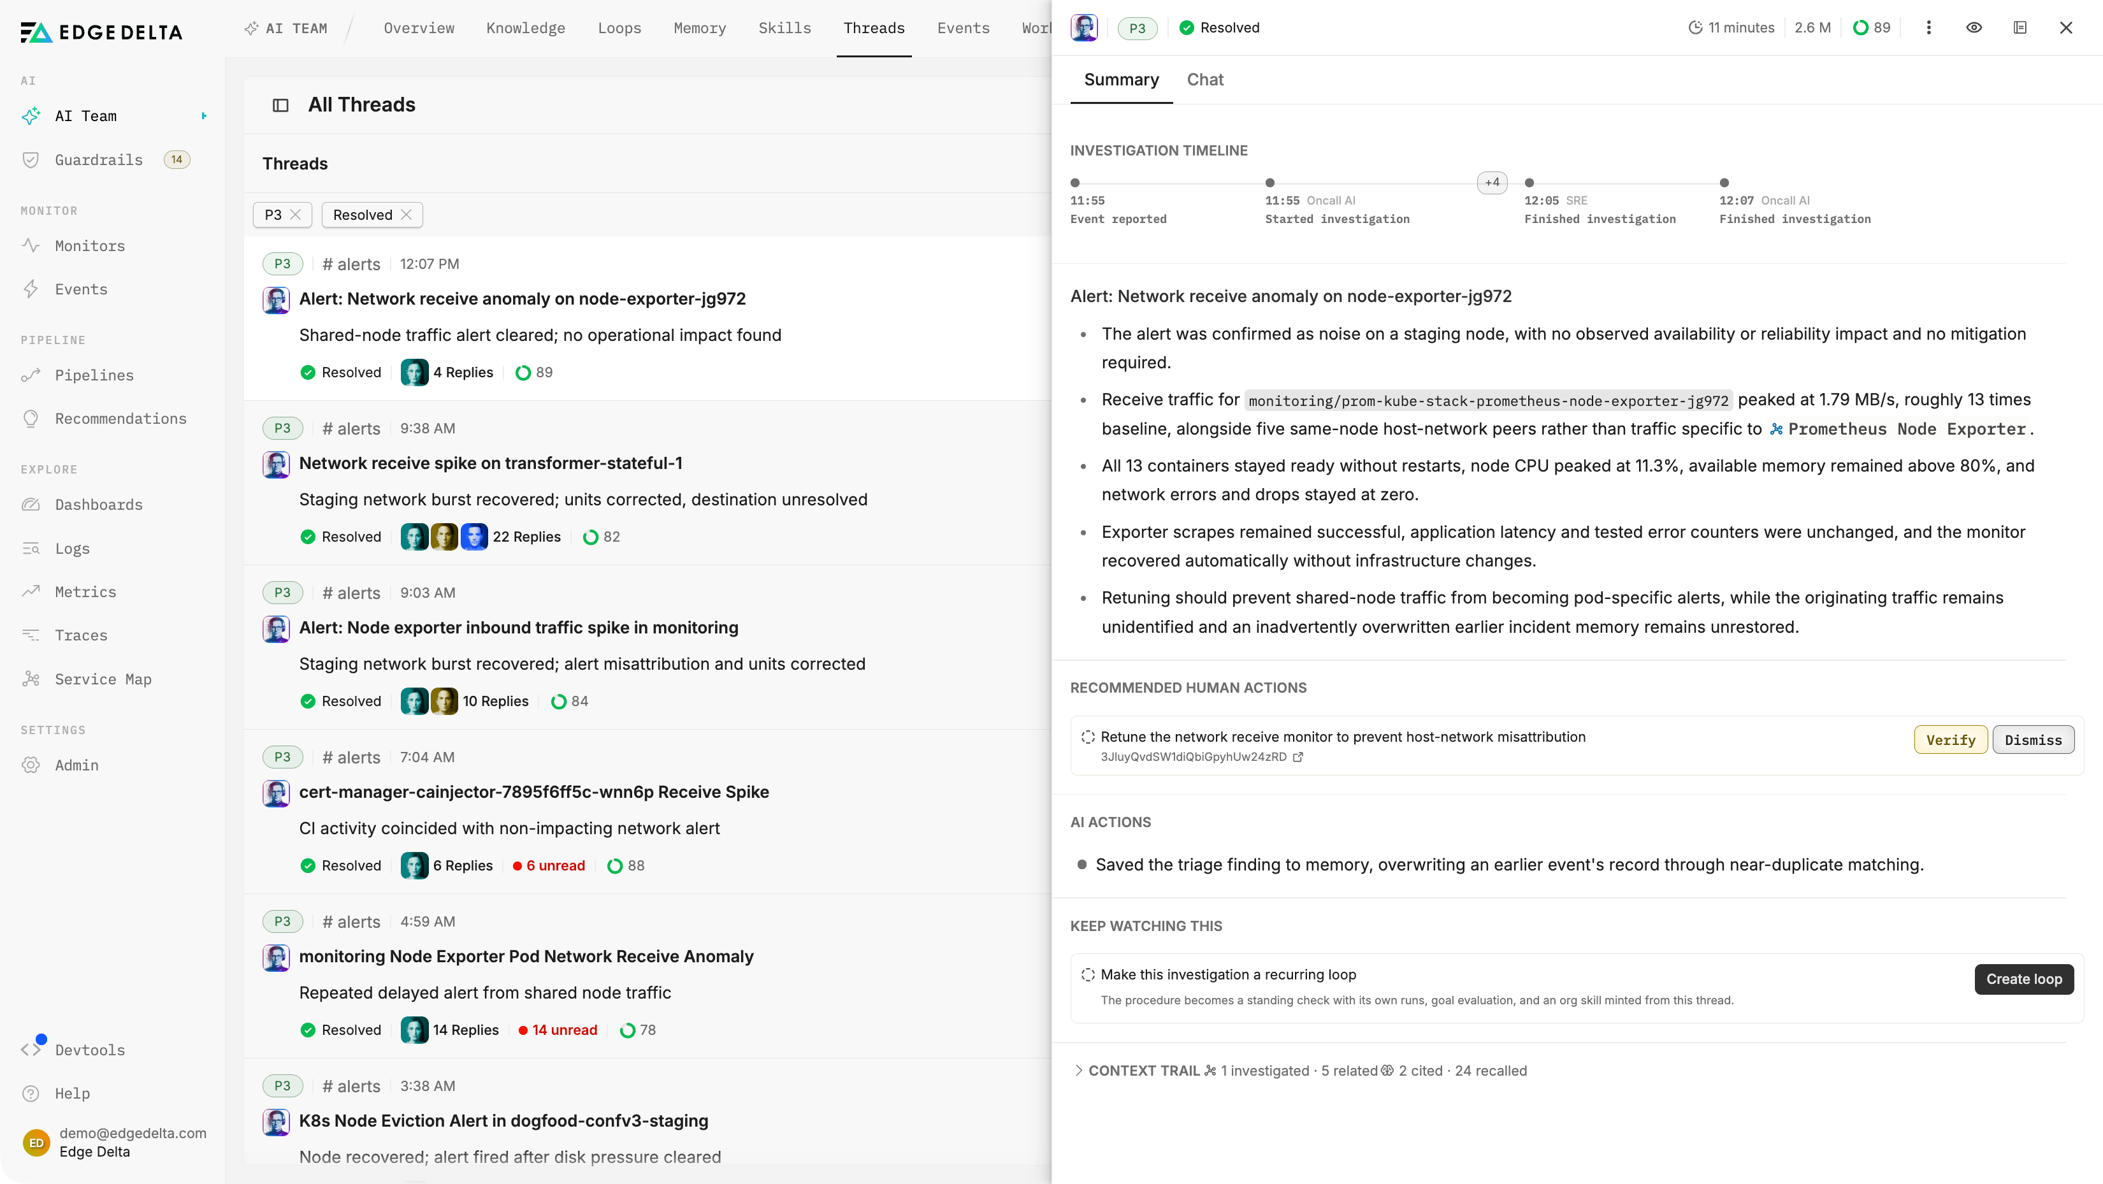Screen dimensions: 2103x1184
Task: Switch to the Chat tab
Action: [1205, 79]
